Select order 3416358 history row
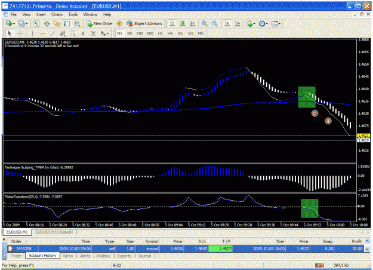Screen dimensions: 373x270 pyautogui.click(x=186, y=249)
